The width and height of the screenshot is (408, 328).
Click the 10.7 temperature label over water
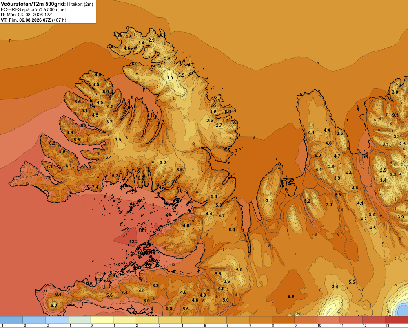pyautogui.click(x=142, y=231)
